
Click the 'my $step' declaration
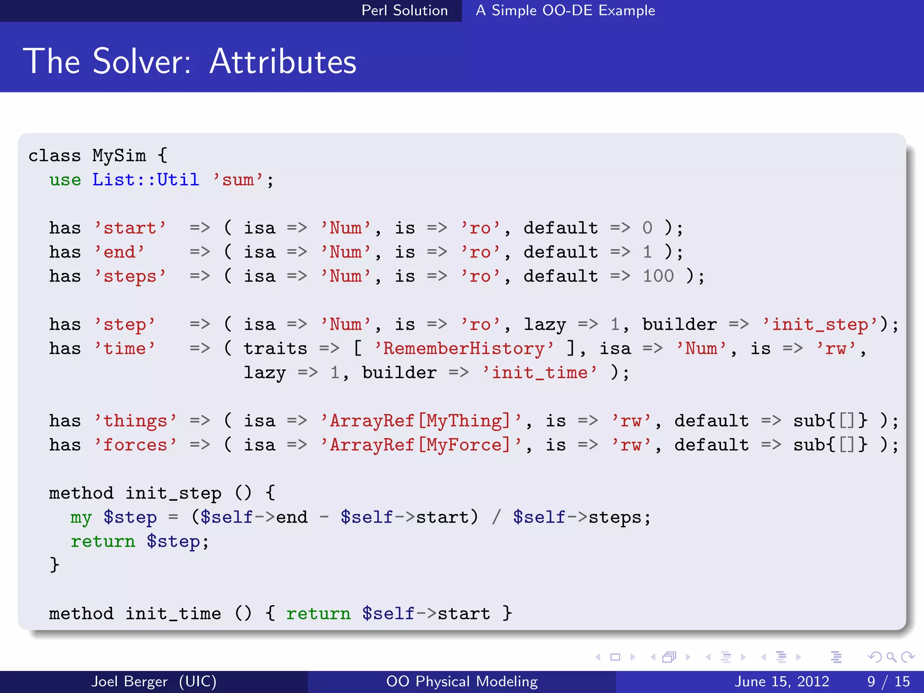click(x=114, y=517)
